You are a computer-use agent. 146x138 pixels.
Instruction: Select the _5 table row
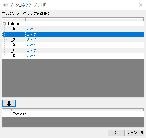pos(73,56)
